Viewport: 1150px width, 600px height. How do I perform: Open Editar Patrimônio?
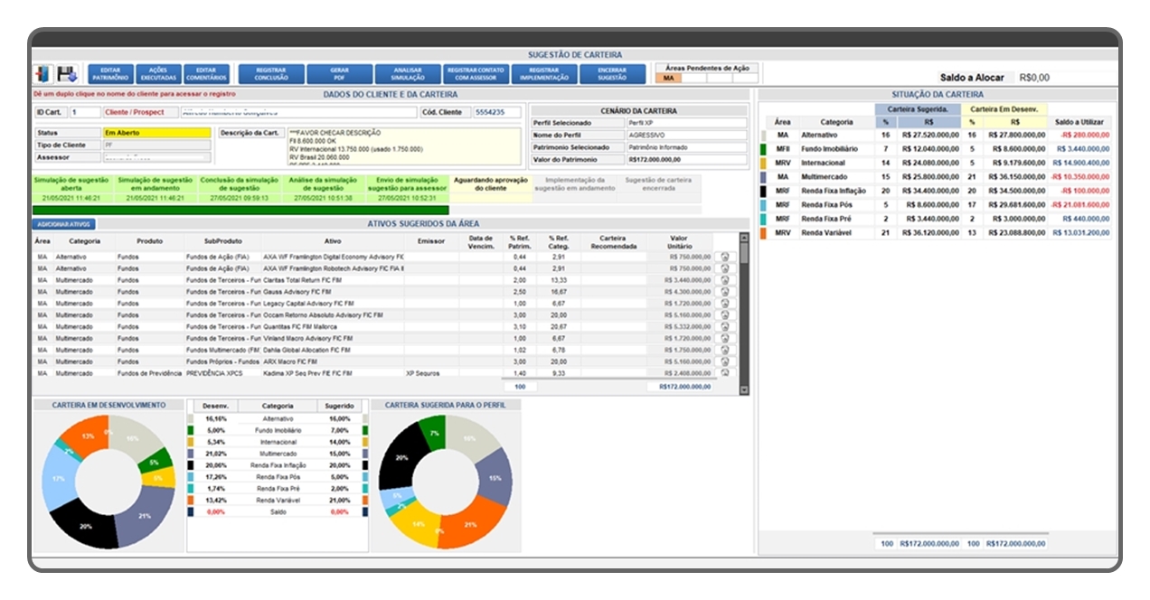click(110, 73)
